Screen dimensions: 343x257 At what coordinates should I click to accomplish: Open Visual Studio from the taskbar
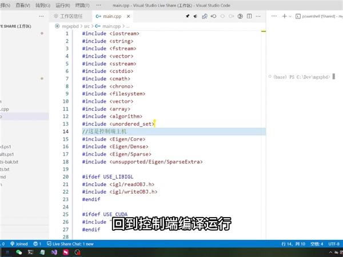54,252
